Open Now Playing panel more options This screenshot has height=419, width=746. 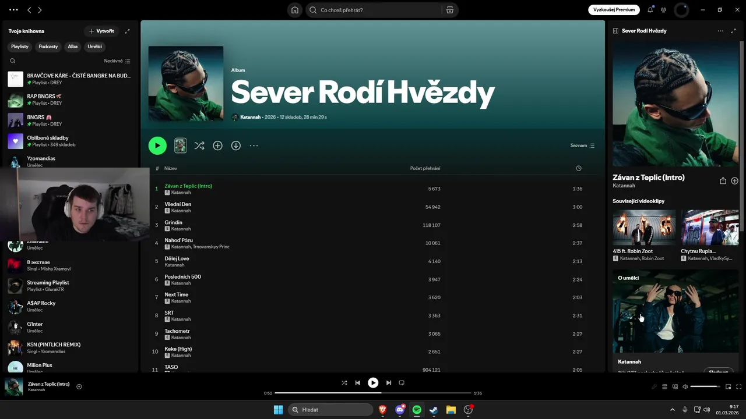(x=720, y=31)
